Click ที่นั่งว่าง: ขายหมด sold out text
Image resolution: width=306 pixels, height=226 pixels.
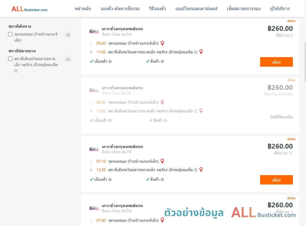[278, 94]
